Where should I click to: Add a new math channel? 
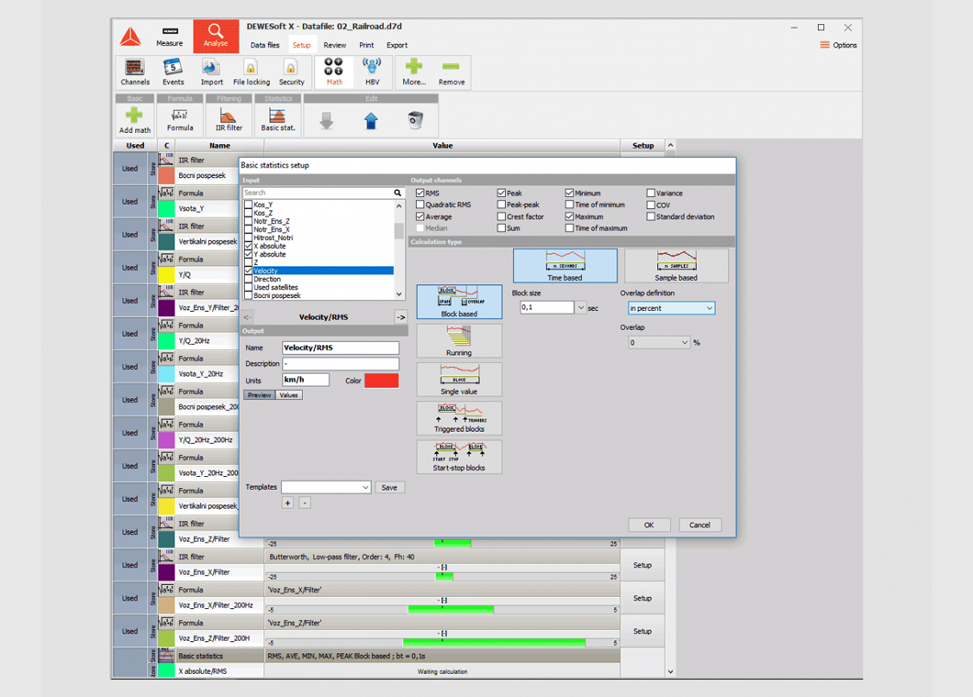pos(135,120)
